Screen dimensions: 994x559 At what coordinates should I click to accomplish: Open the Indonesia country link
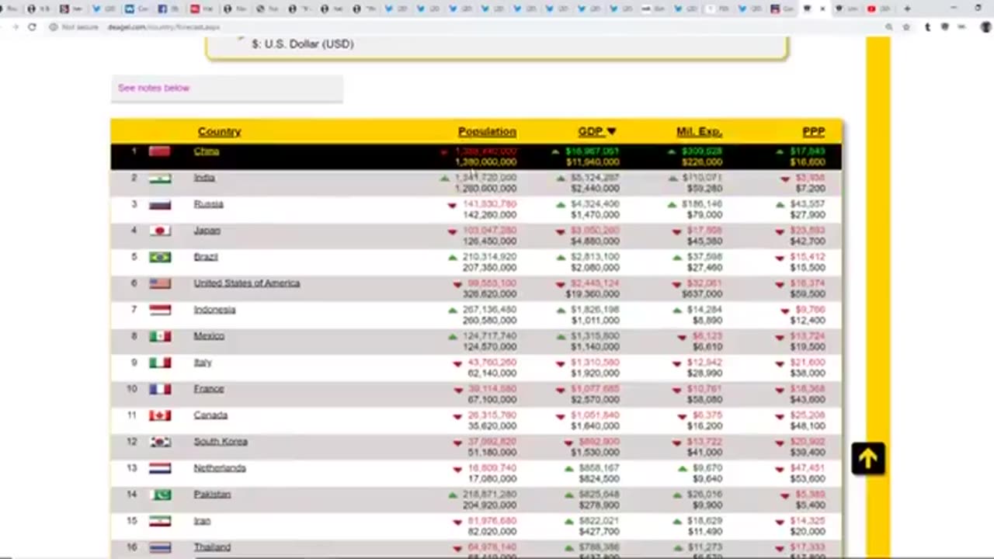point(214,310)
